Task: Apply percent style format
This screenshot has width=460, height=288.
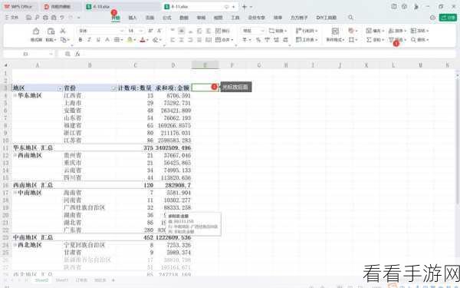Action: click(258, 40)
